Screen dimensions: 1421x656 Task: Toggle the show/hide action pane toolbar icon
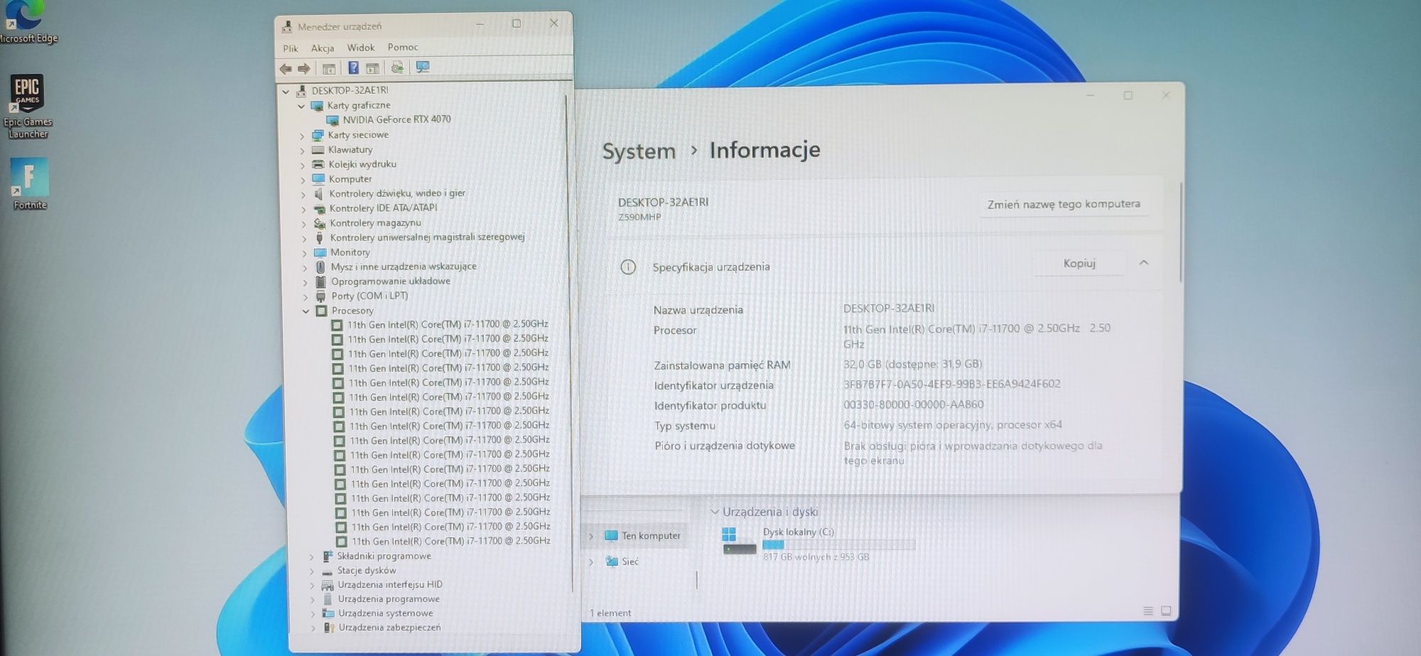372,68
